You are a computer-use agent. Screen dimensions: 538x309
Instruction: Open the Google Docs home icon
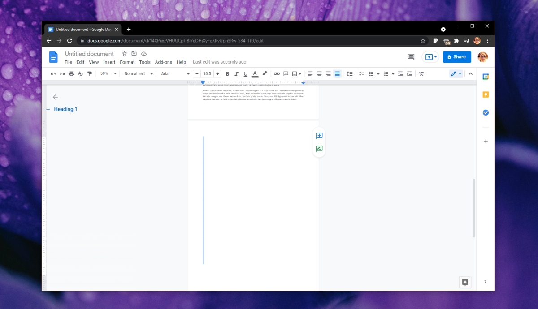coord(53,57)
